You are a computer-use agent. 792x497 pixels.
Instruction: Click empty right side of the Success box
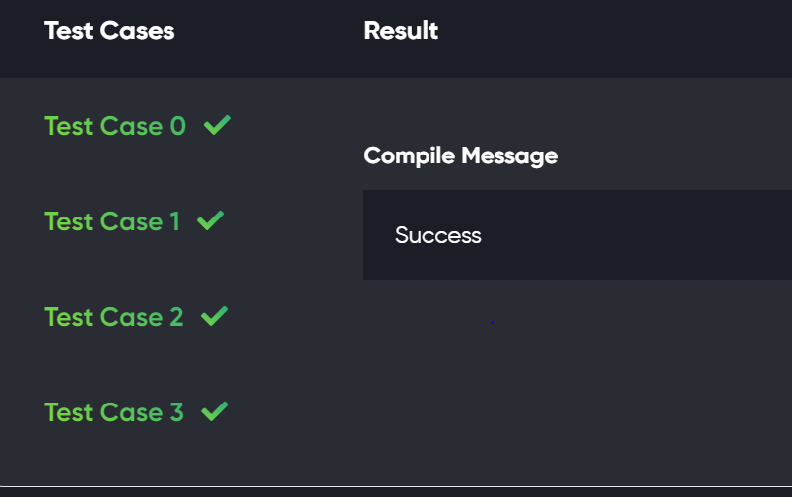pos(670,235)
